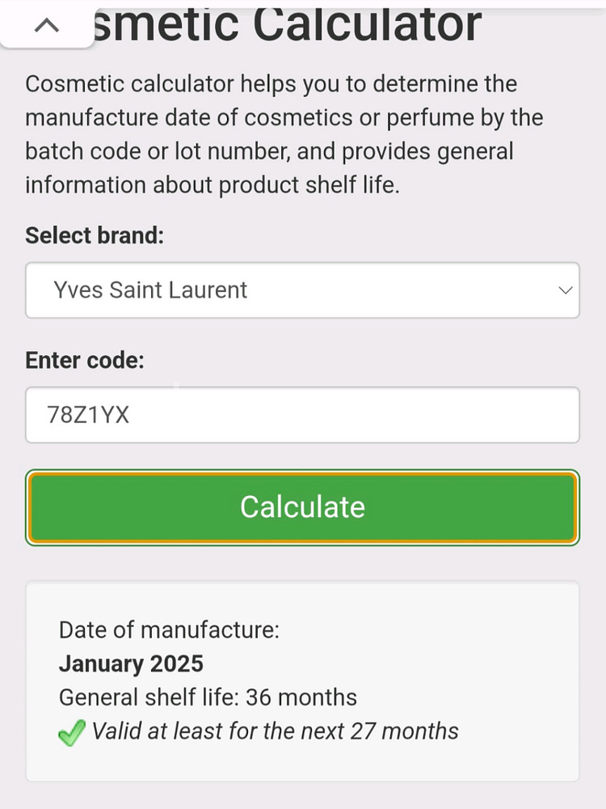Click the 78Z1YX code text
Viewport: 606px width, 809px height.
point(89,415)
